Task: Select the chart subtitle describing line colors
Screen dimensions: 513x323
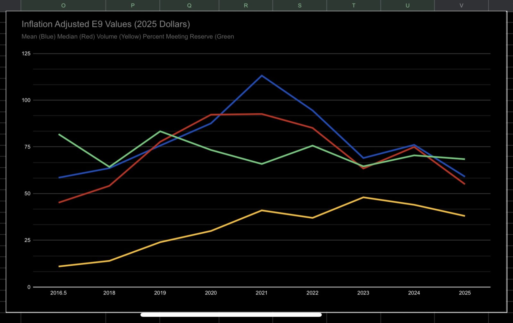Action: 128,36
